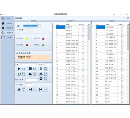Select the 三色灯蜂鸣器 name cell

[111, 37]
